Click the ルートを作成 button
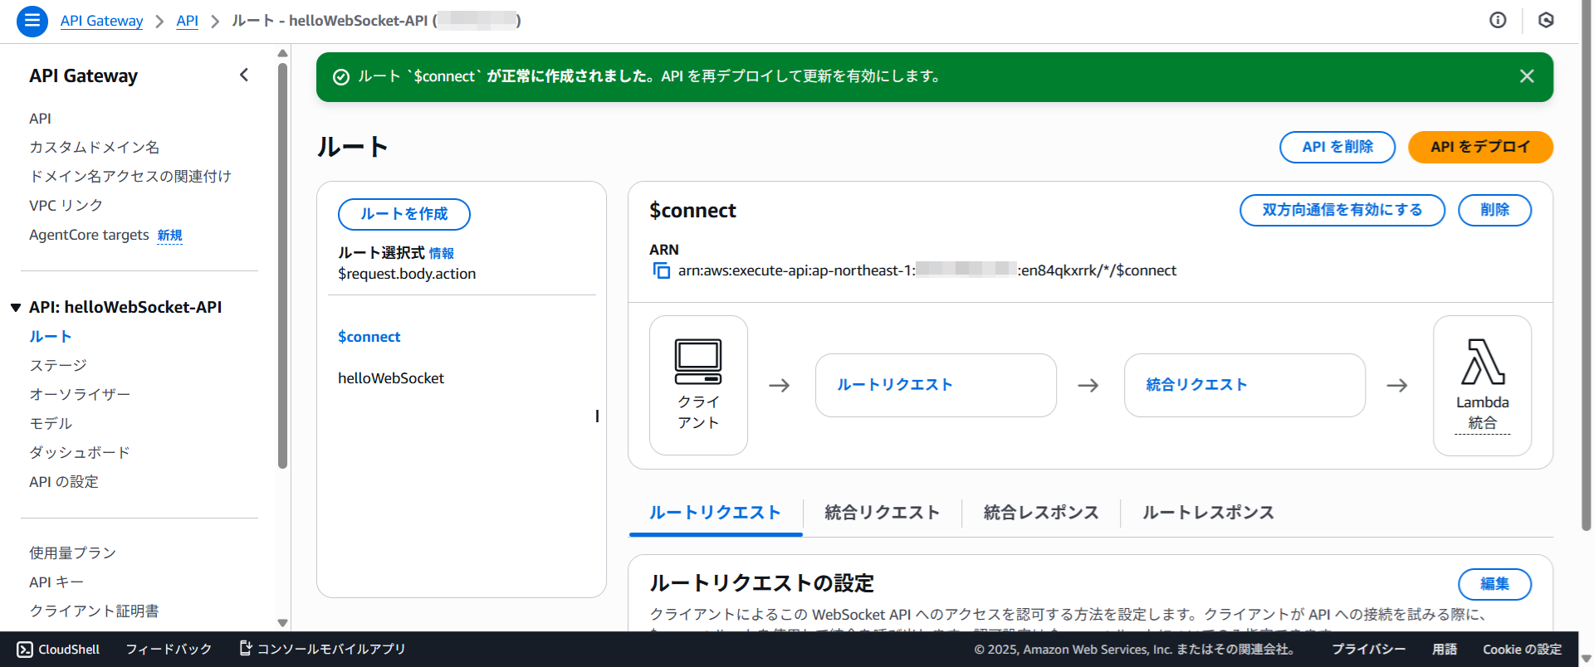This screenshot has width=1594, height=667. [x=403, y=214]
